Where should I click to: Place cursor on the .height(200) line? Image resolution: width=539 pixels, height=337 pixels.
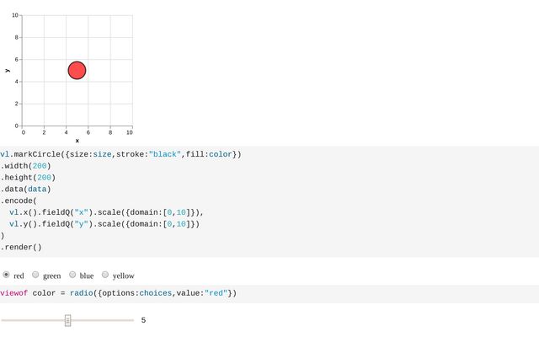click(28, 178)
